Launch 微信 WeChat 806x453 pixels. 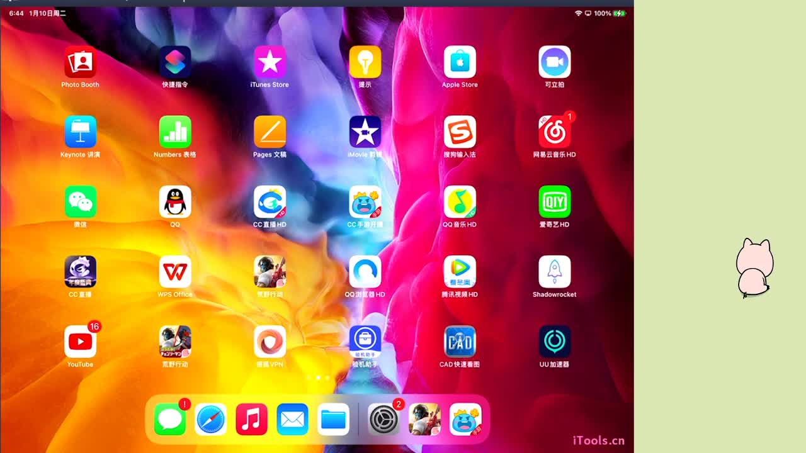pos(81,201)
